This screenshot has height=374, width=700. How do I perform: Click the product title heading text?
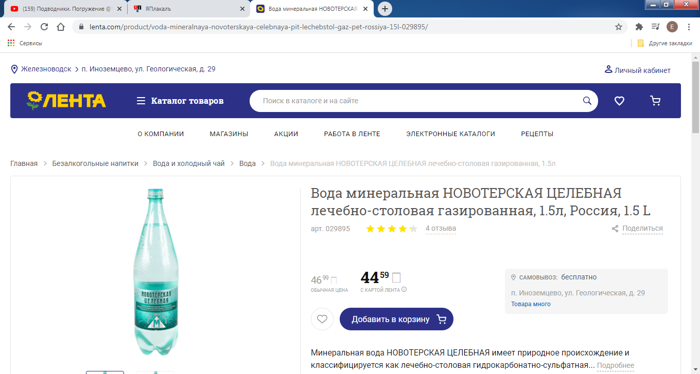(481, 202)
